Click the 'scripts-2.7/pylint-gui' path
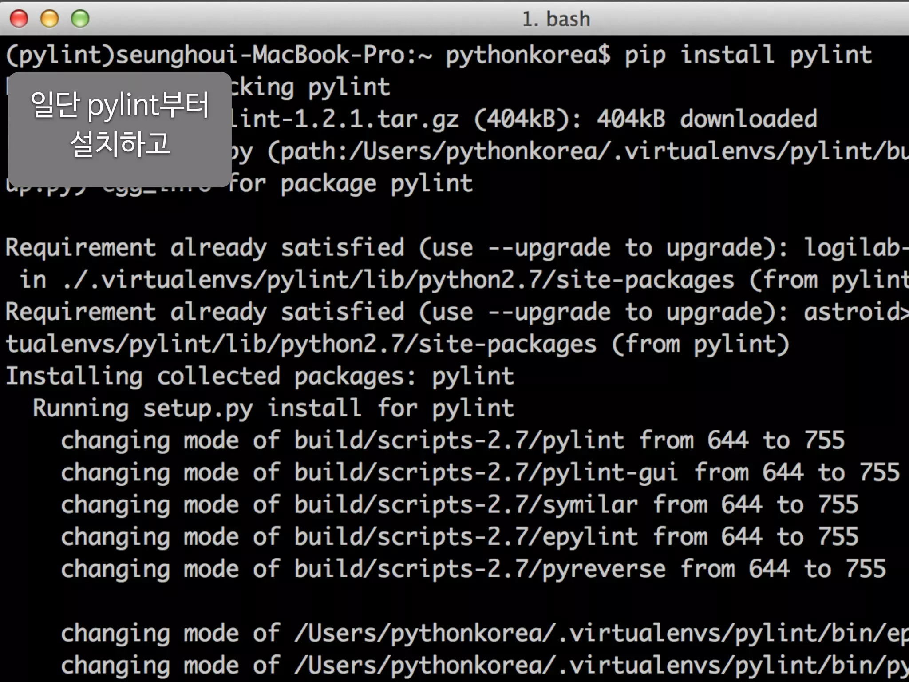 coord(527,472)
